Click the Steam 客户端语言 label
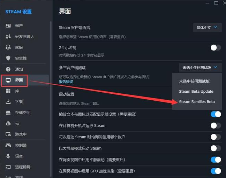 [x=74, y=28]
